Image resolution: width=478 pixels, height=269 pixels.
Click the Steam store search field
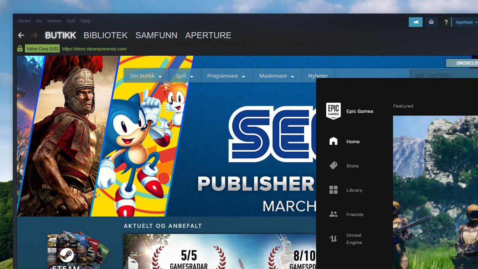click(444, 75)
